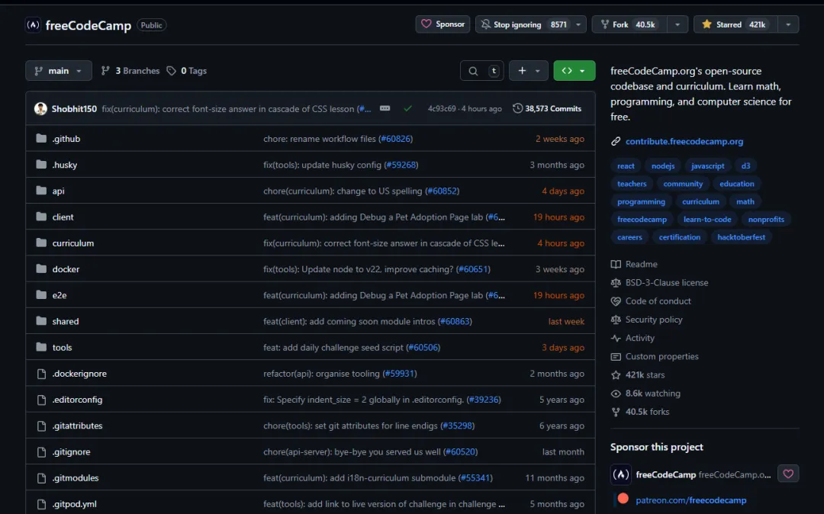Click commit hash 4c93c69
This screenshot has height=514, width=824.
[442, 109]
